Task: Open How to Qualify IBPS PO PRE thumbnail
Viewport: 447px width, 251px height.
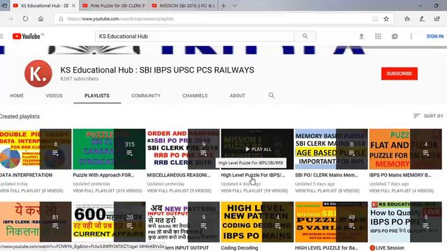Action: coord(405,222)
